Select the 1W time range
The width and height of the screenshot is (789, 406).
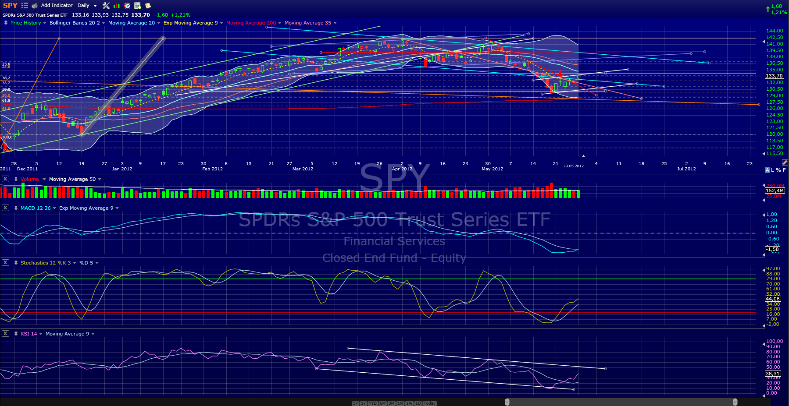tap(409, 403)
